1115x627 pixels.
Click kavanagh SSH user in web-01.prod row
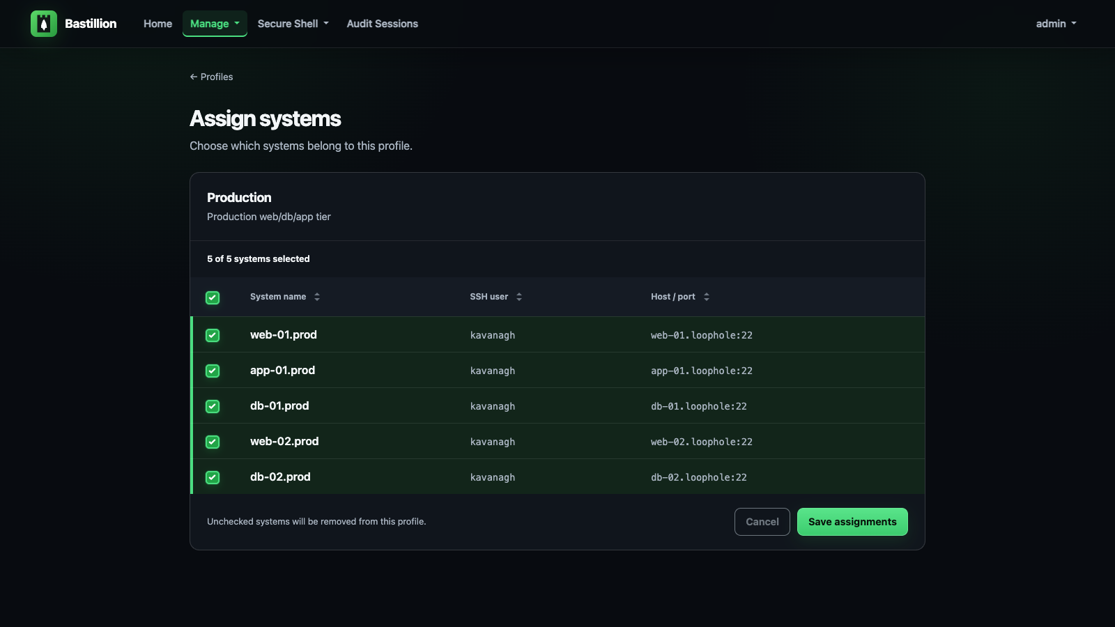(x=493, y=335)
